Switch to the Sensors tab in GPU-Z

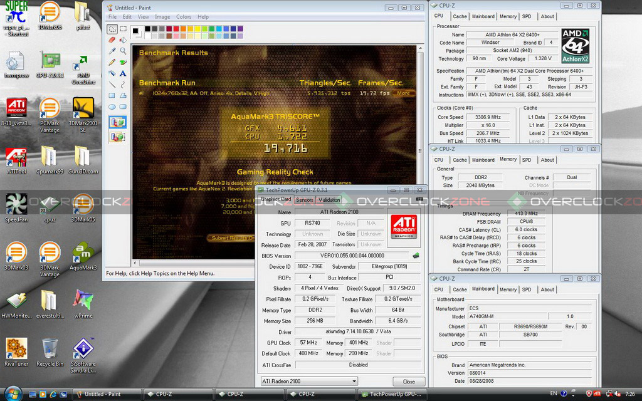click(x=304, y=200)
